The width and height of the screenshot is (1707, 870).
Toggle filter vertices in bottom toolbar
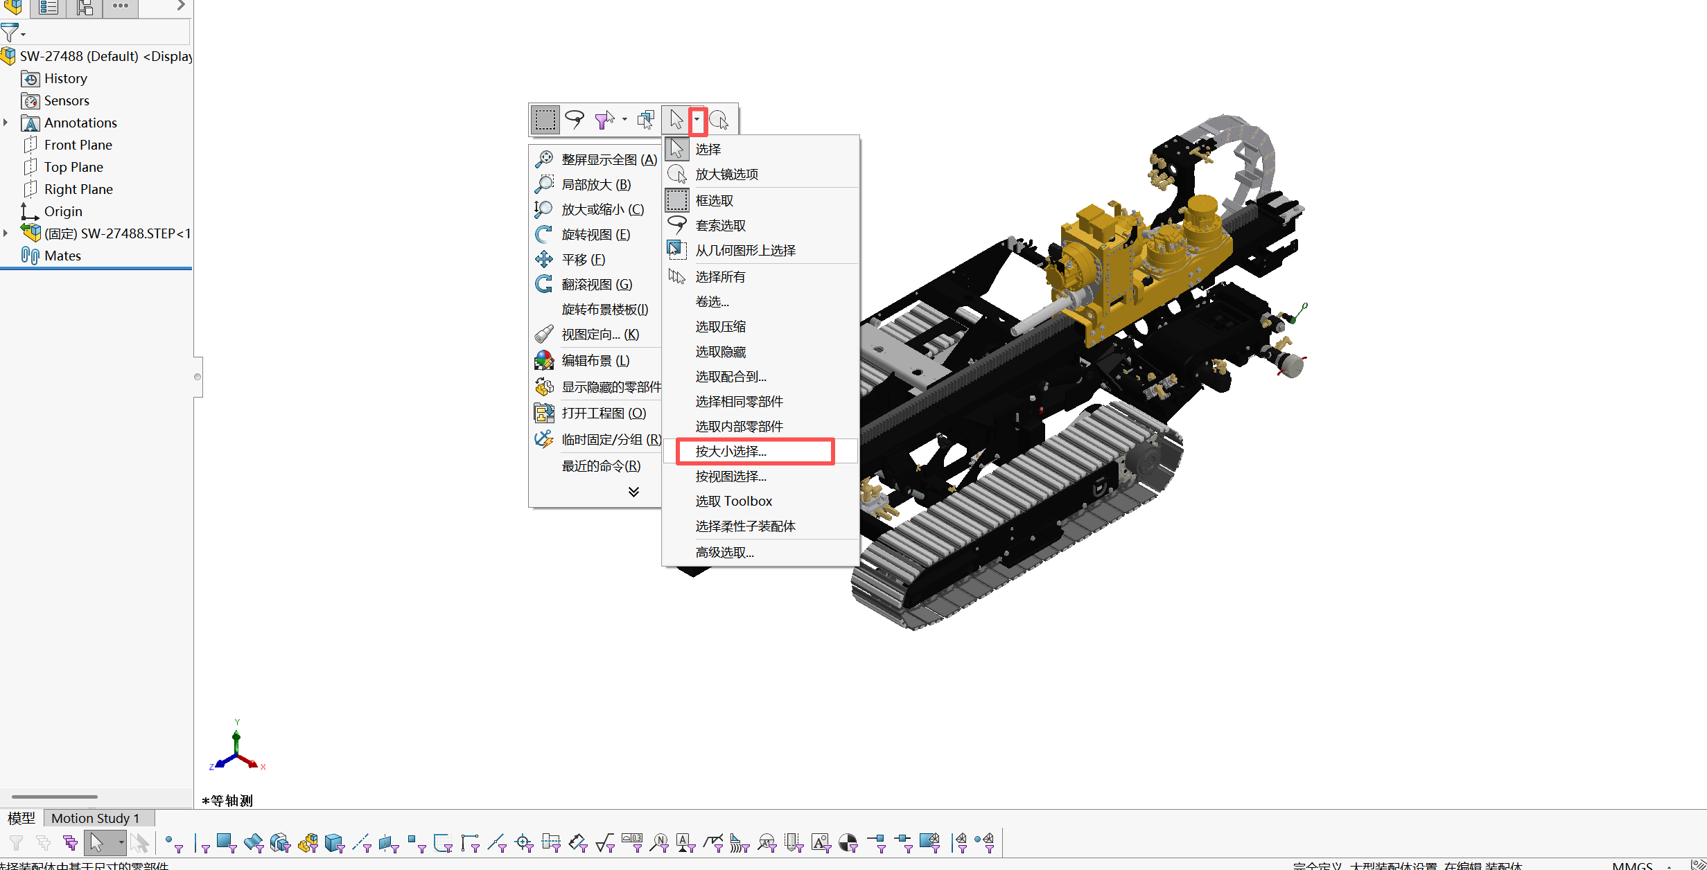pyautogui.click(x=173, y=842)
